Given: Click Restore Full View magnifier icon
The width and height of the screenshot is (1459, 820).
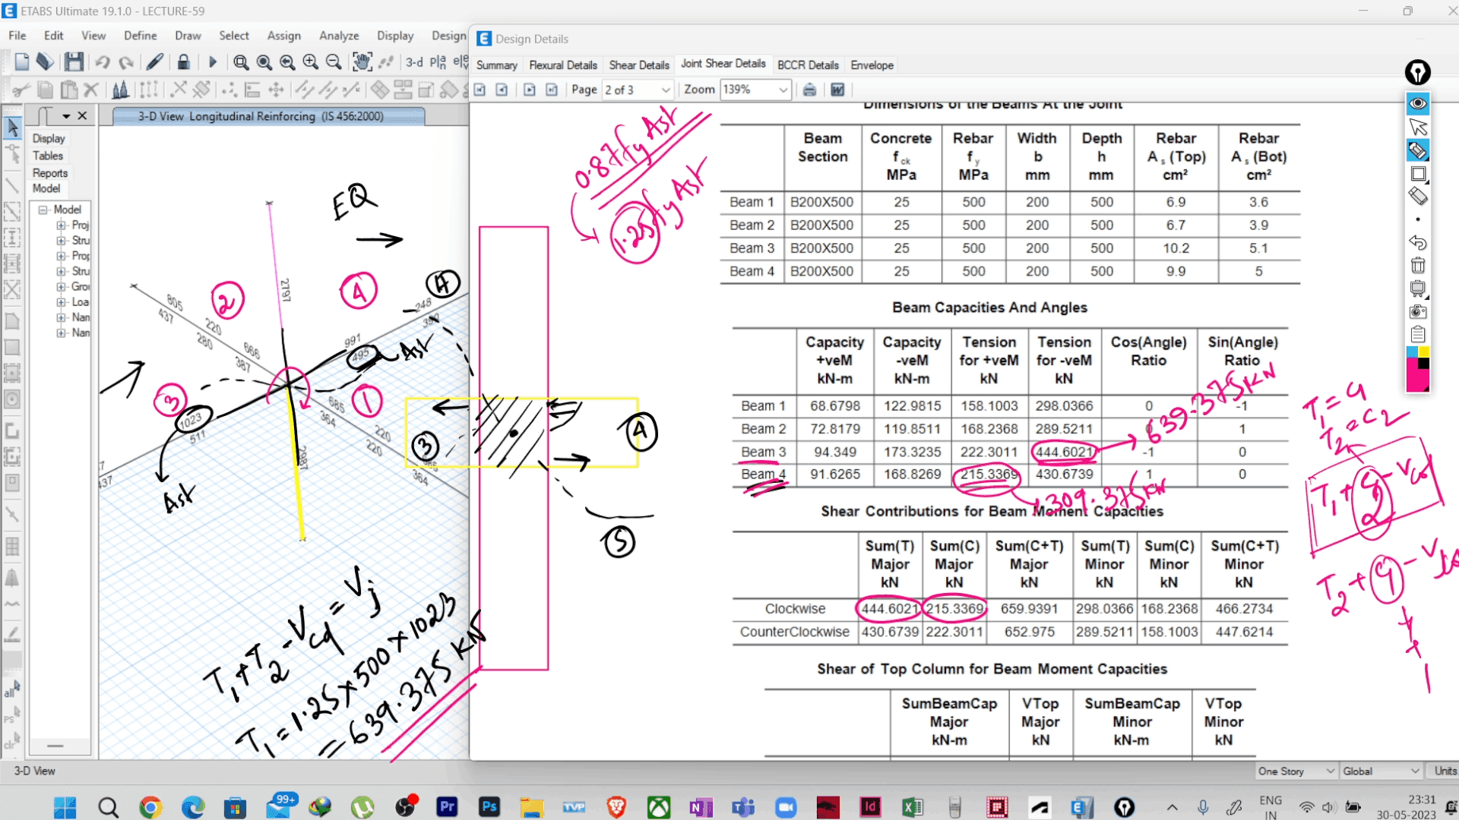Looking at the screenshot, I should [x=264, y=62].
